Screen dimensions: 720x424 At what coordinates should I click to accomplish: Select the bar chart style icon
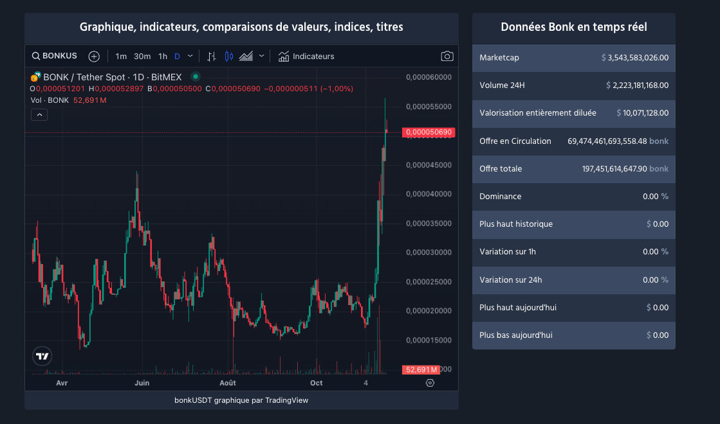[212, 56]
